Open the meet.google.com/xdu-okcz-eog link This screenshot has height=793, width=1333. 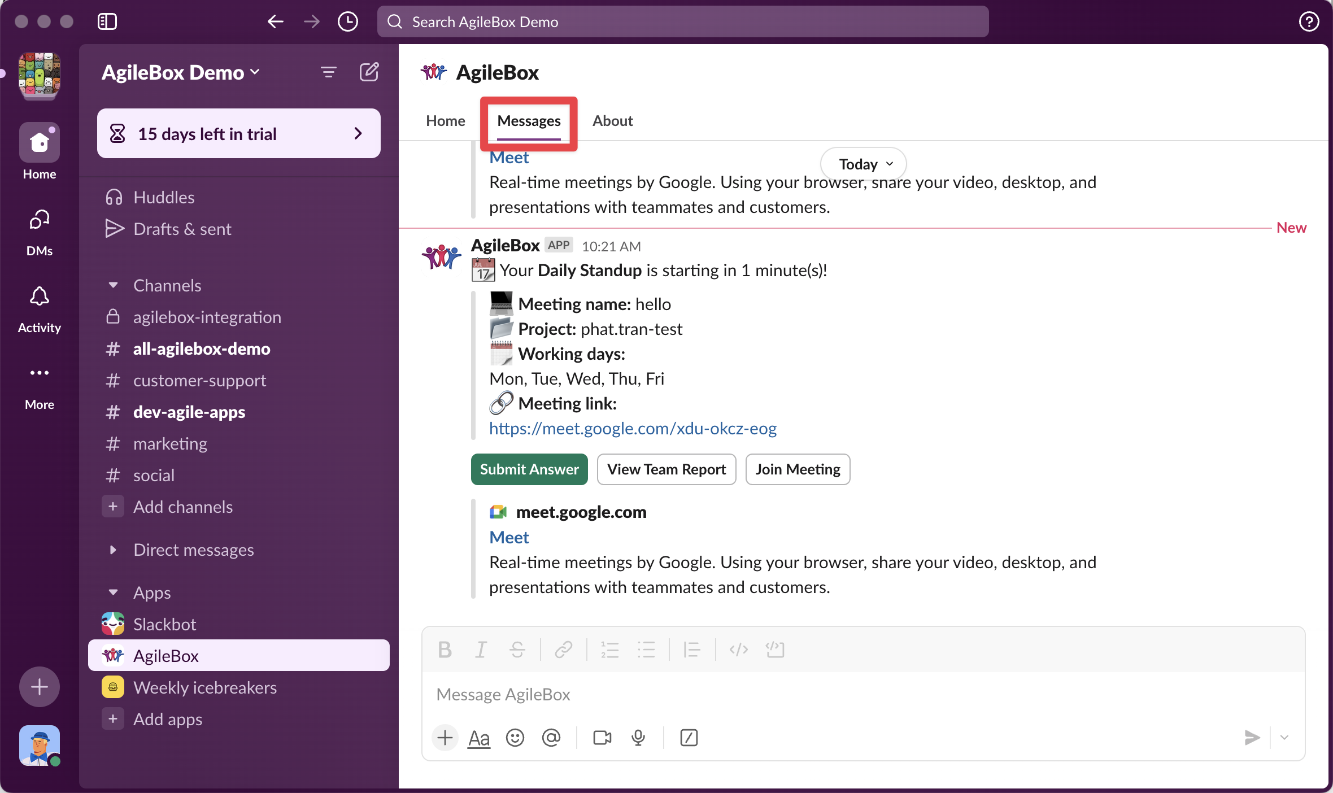coord(633,428)
